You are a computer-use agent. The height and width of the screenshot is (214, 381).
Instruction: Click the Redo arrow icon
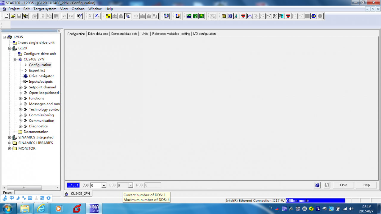click(x=71, y=16)
